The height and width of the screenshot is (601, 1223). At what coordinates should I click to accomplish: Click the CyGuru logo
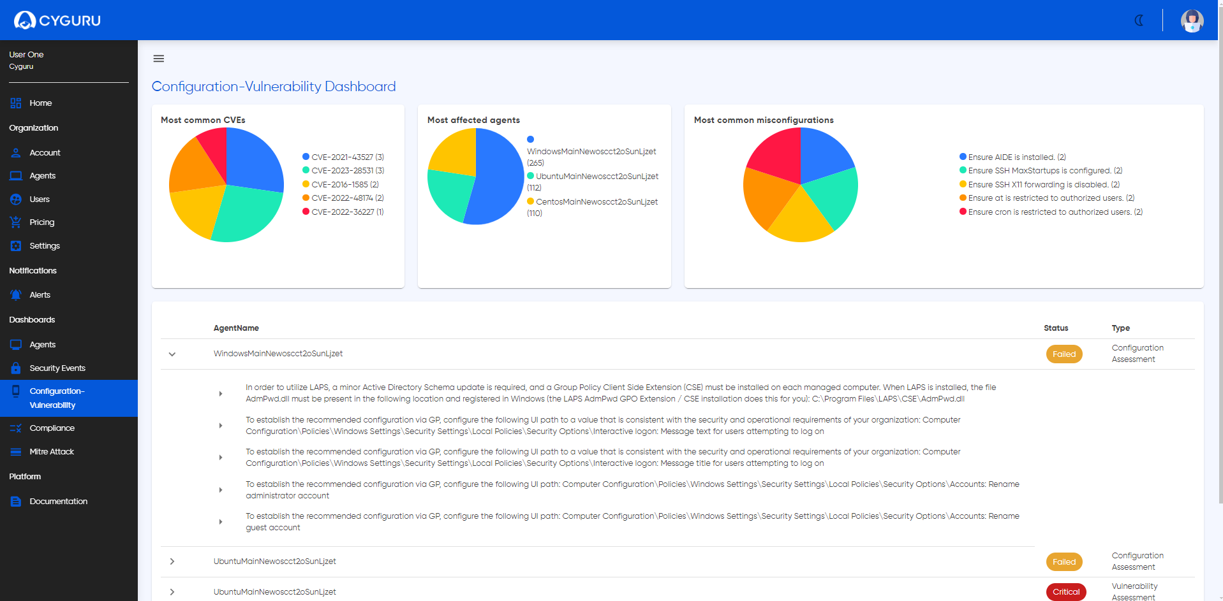[x=57, y=20]
